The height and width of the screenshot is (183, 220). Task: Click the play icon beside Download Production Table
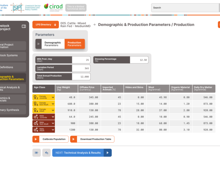[x=74, y=139]
